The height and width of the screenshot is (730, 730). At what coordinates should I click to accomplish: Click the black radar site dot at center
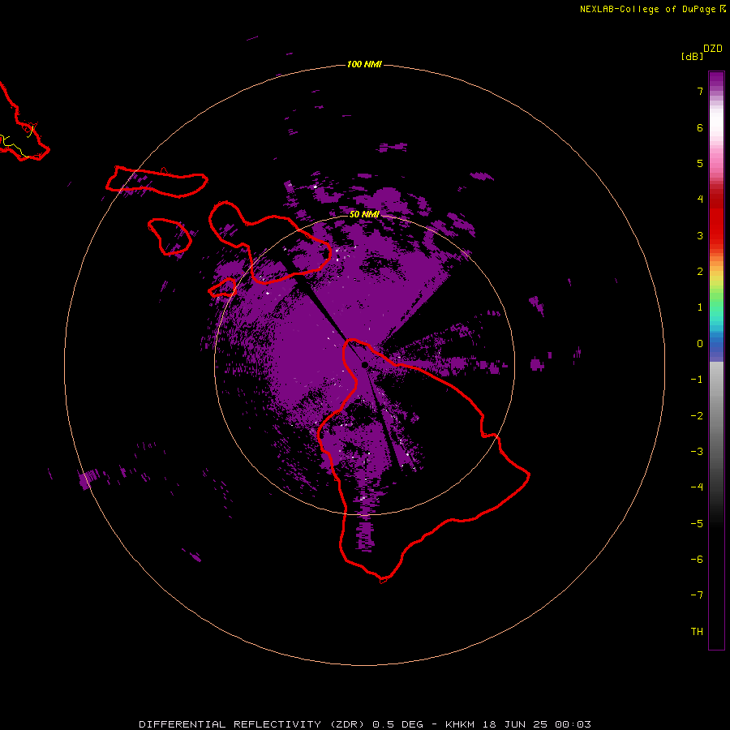tap(364, 365)
